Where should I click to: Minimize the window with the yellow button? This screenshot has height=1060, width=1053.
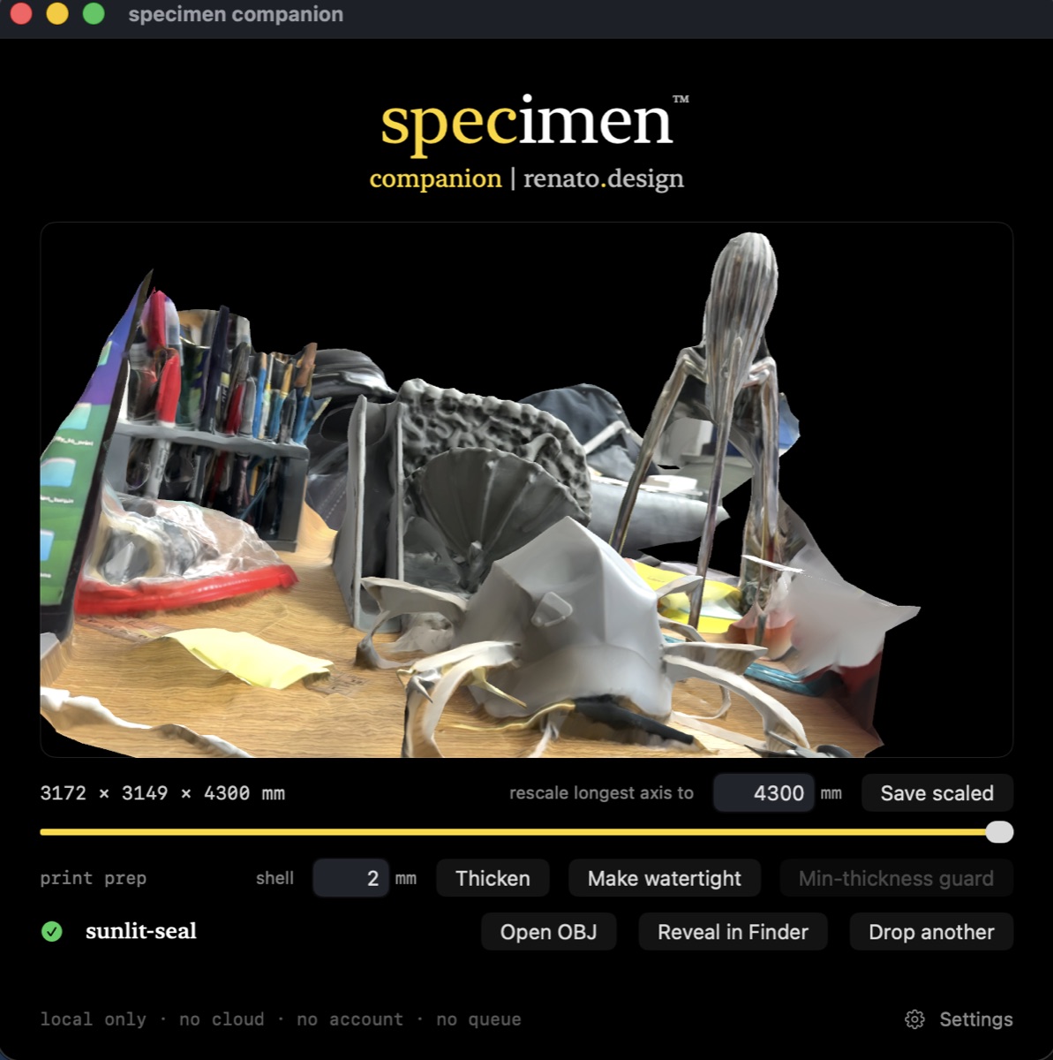coord(57,14)
